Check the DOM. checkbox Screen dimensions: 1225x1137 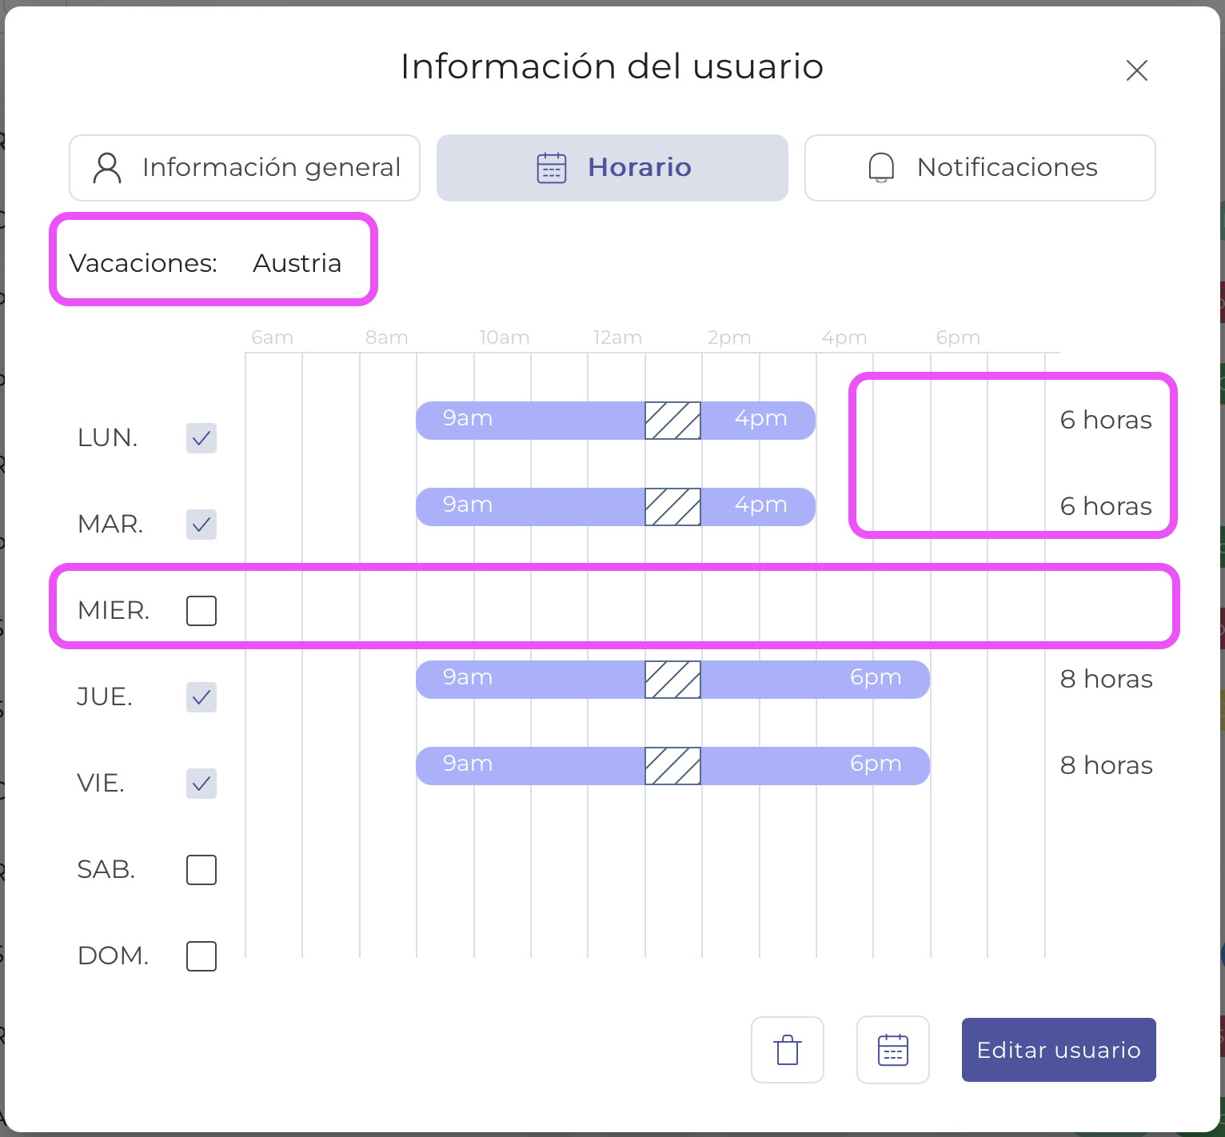(202, 956)
